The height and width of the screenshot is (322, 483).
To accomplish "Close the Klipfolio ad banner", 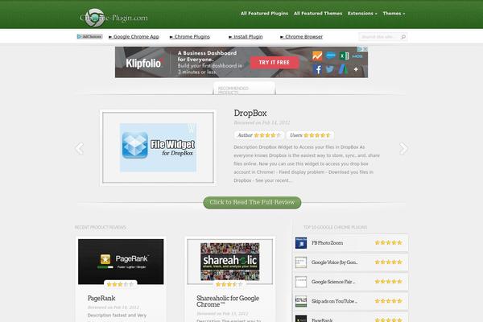I will pyautogui.click(x=365, y=49).
